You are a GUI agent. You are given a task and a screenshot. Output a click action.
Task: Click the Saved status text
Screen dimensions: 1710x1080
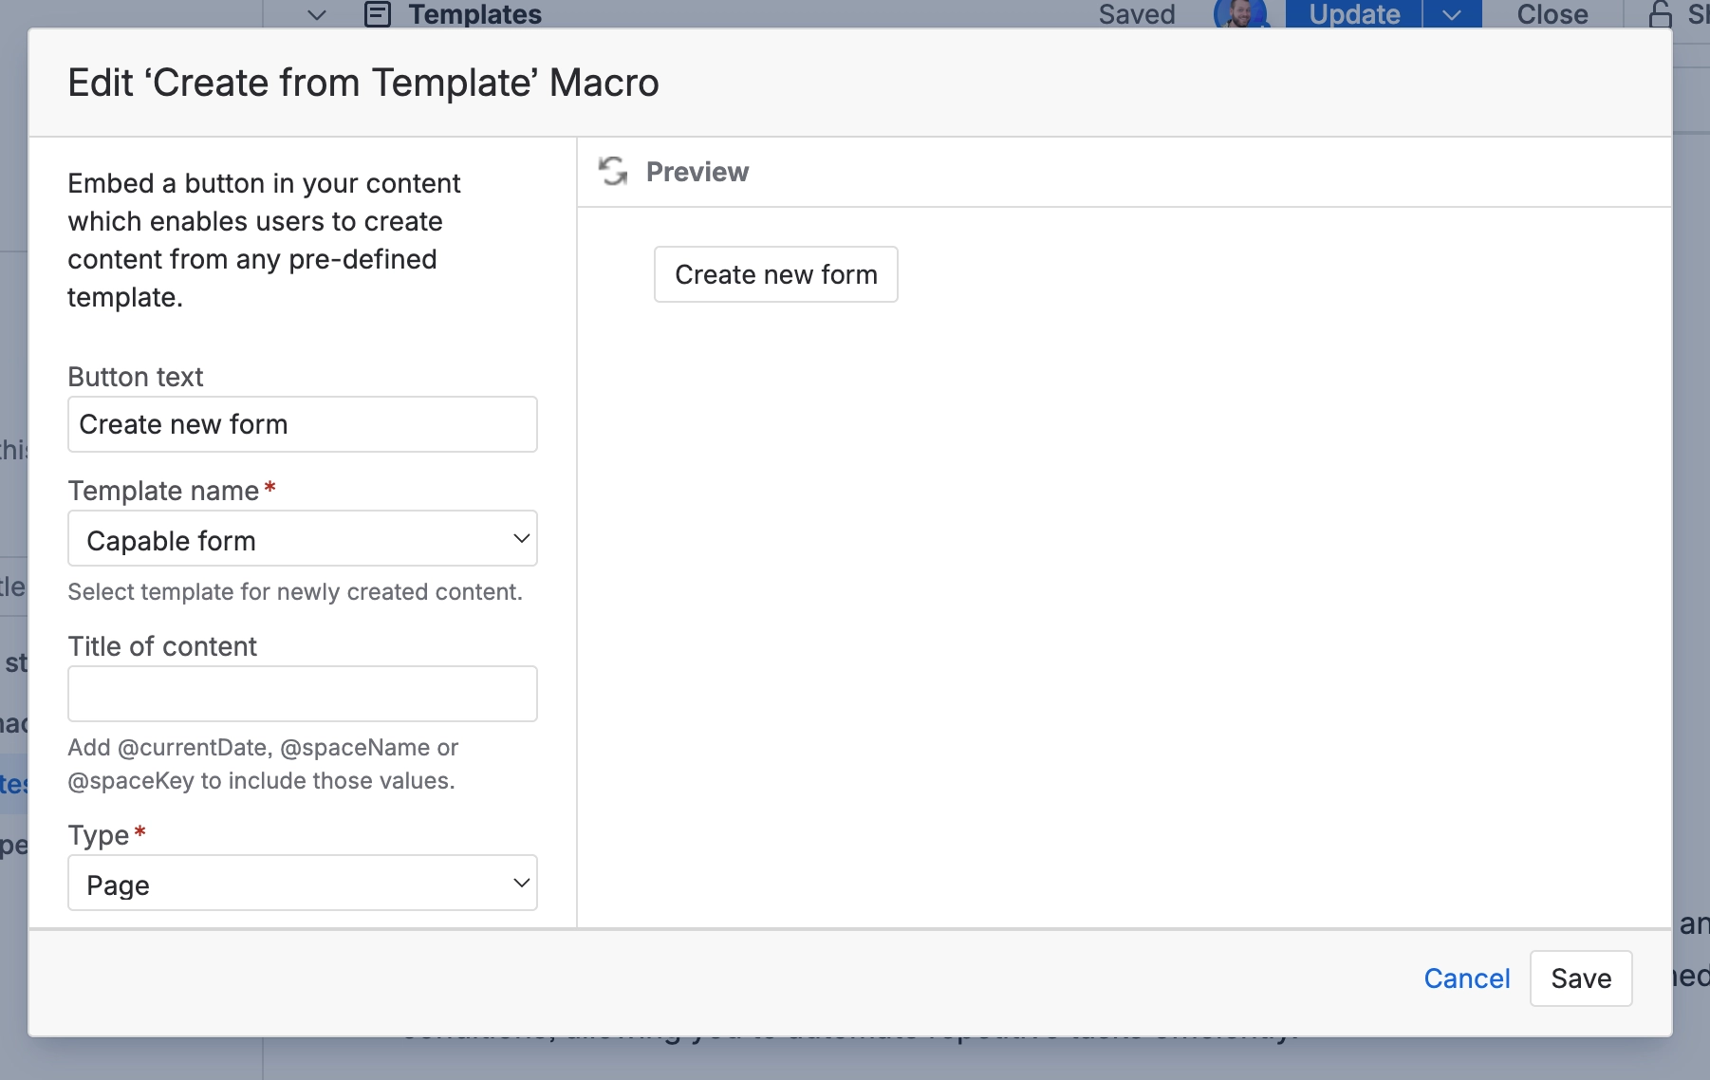point(1137,14)
